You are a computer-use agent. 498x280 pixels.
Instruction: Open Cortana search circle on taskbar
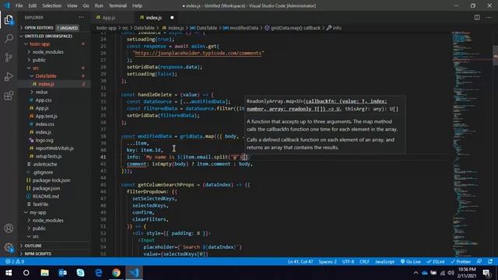pyautogui.click(x=26, y=273)
